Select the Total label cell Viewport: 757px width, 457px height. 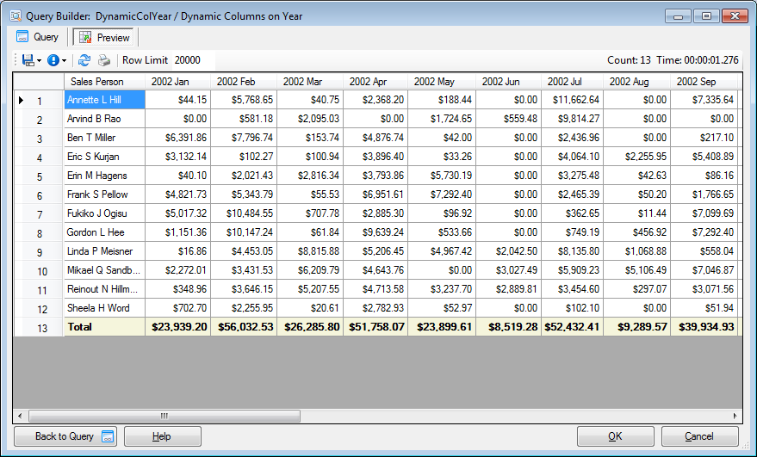(104, 327)
